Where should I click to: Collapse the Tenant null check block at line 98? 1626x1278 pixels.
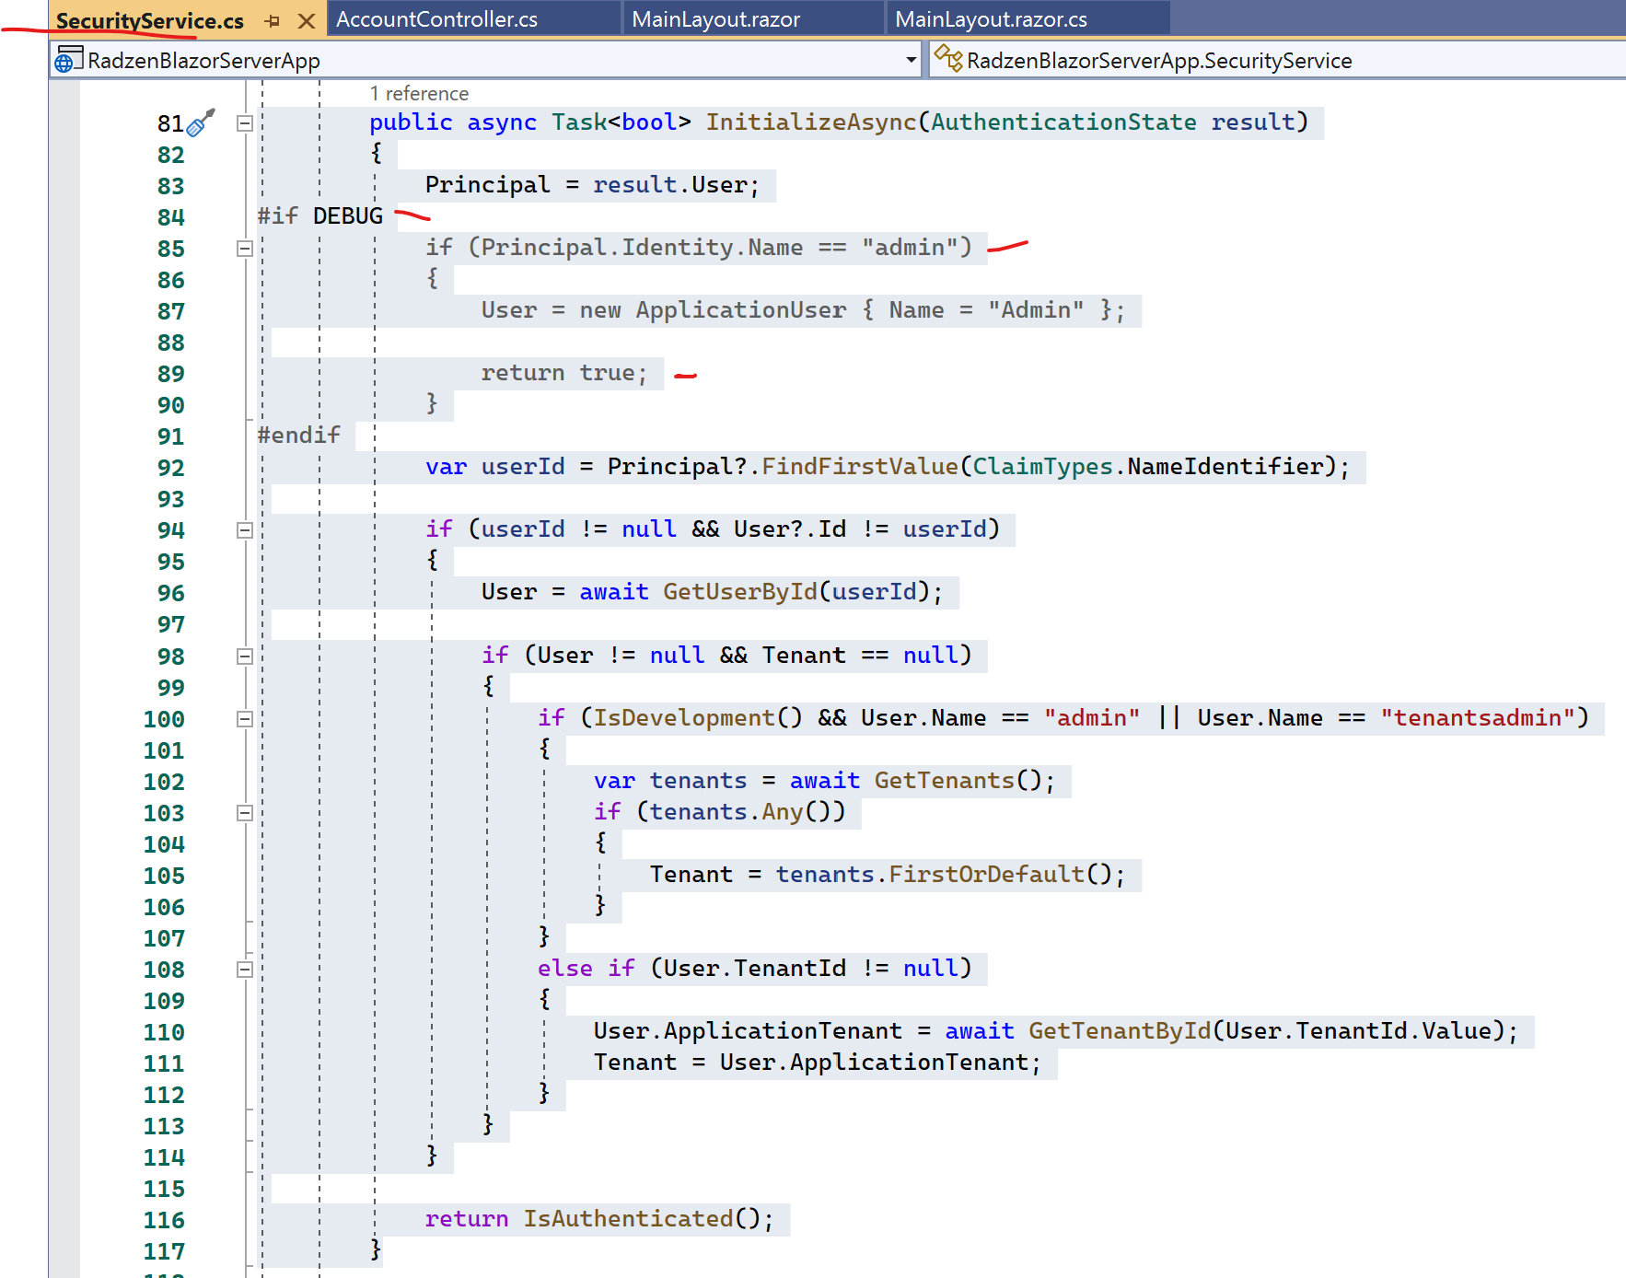pos(244,656)
